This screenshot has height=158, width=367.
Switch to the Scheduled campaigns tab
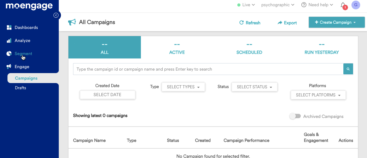click(249, 48)
